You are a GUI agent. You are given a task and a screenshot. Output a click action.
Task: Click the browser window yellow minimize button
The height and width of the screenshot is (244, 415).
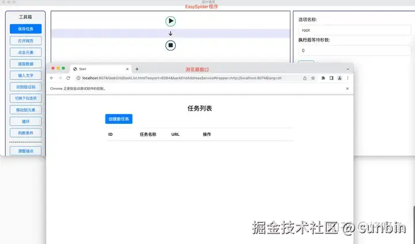(x=58, y=68)
